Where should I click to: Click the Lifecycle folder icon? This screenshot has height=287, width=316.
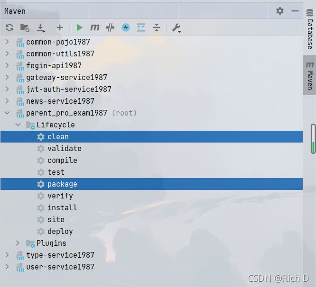[30, 125]
